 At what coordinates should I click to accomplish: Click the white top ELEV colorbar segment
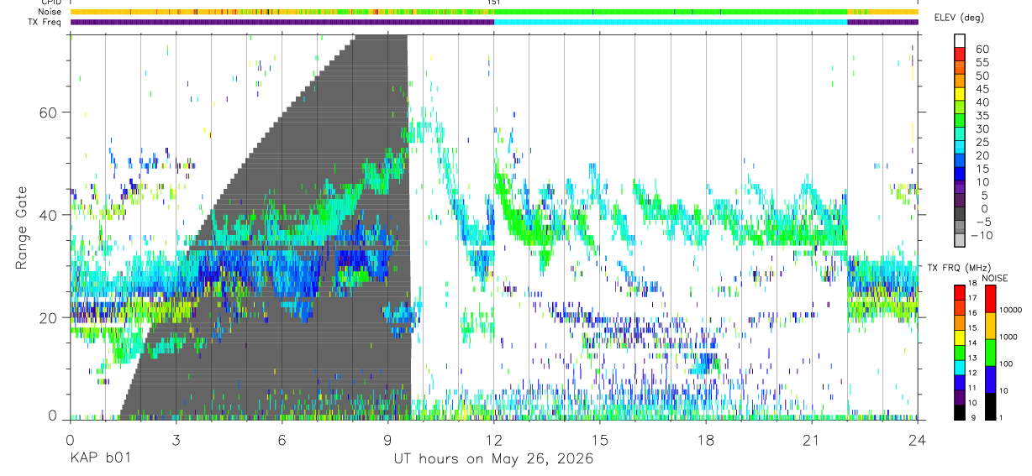[x=960, y=40]
